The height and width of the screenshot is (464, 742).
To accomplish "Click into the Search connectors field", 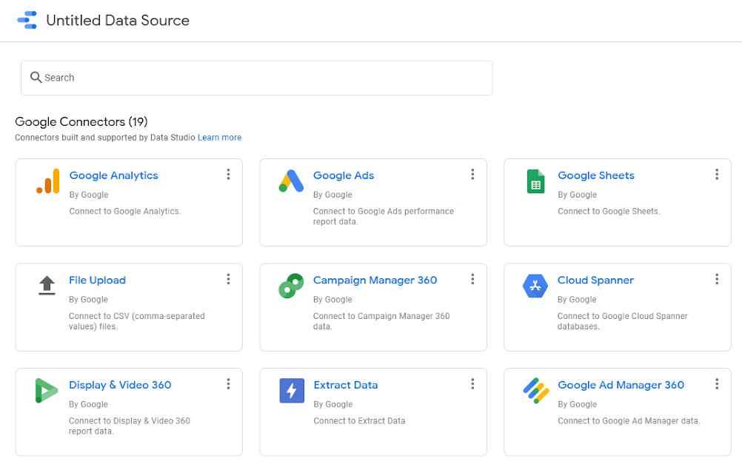I will tap(256, 78).
